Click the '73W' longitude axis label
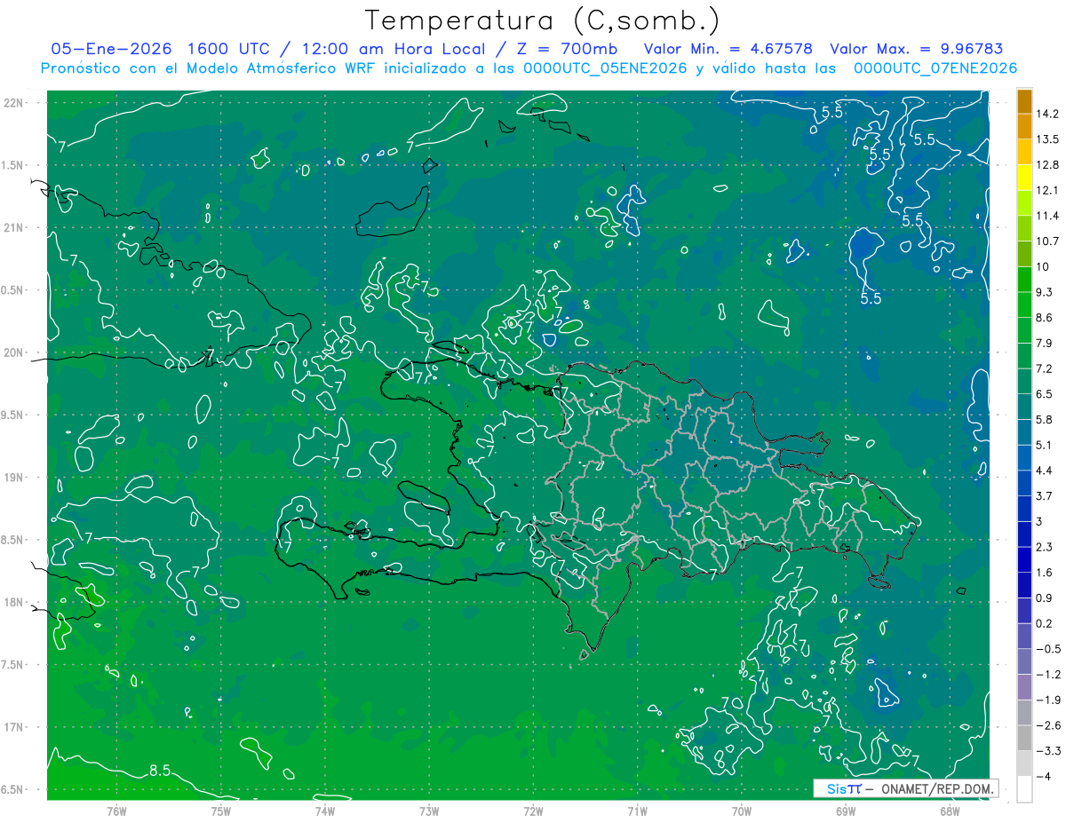This screenshot has width=1066, height=823. [x=429, y=811]
